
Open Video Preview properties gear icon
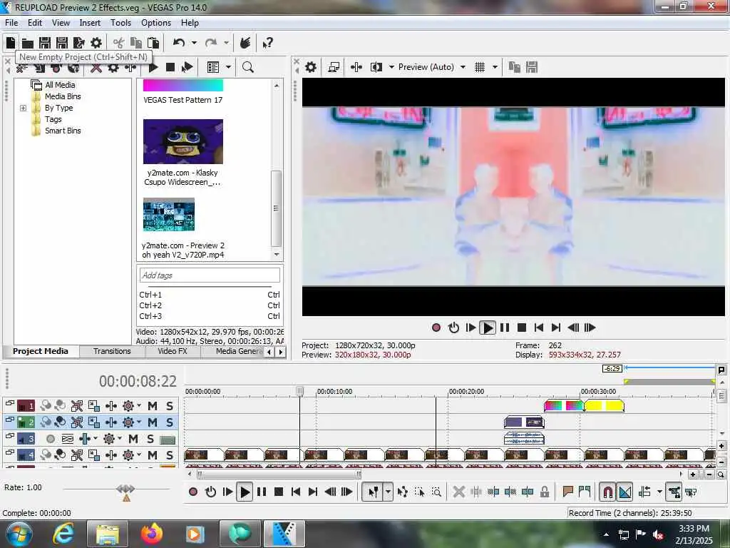tap(311, 67)
